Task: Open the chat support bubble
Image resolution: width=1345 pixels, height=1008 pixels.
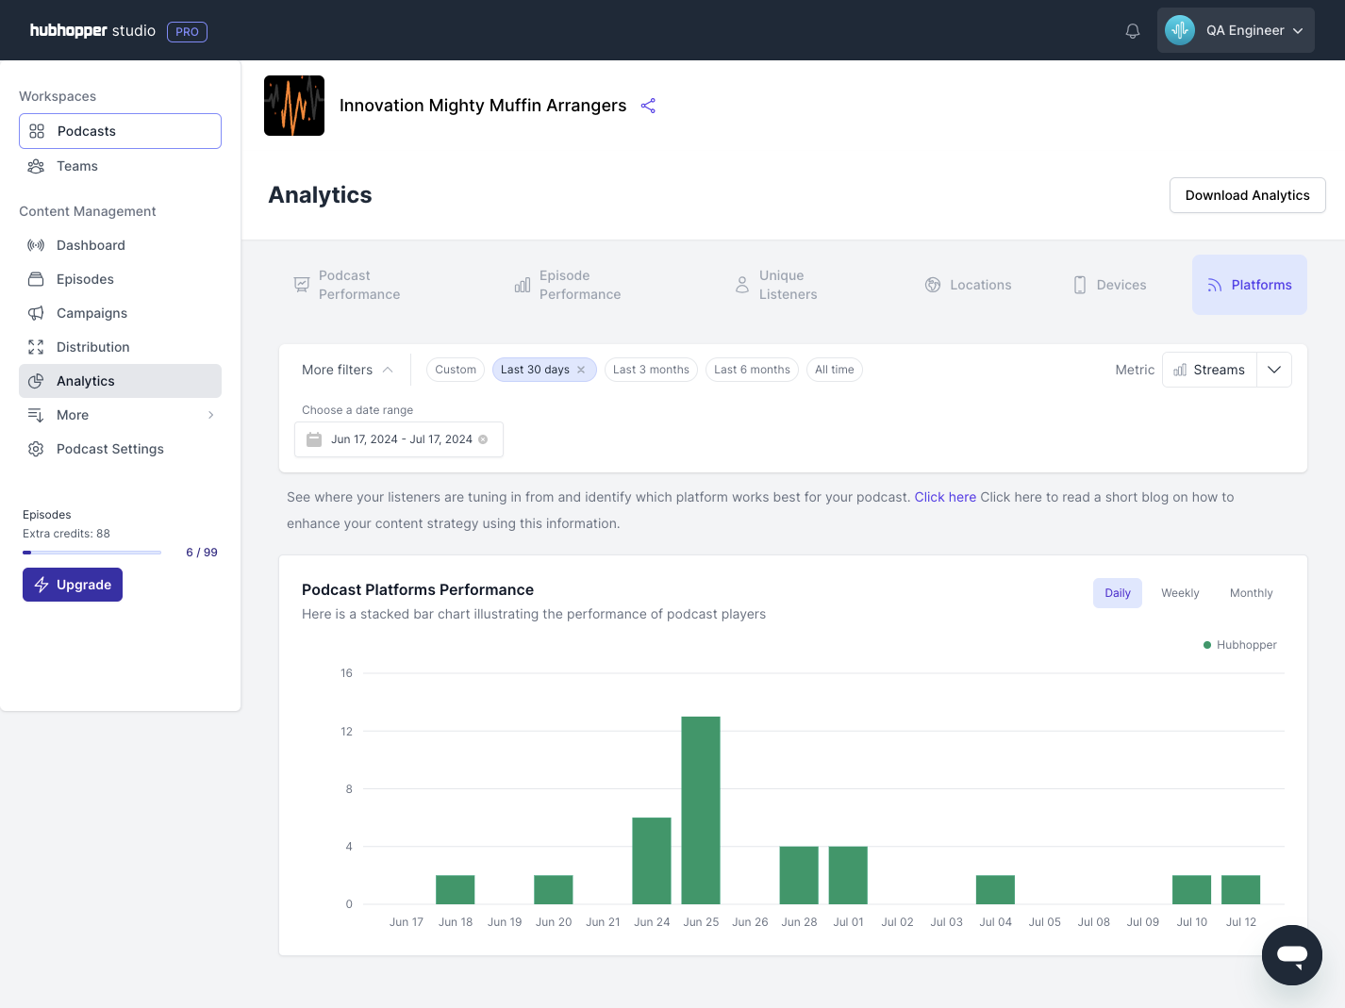Action: click(x=1291, y=954)
